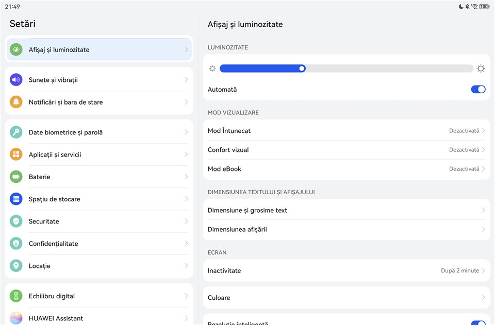Click the speaker icon for Sunete și vibrații

(16, 80)
